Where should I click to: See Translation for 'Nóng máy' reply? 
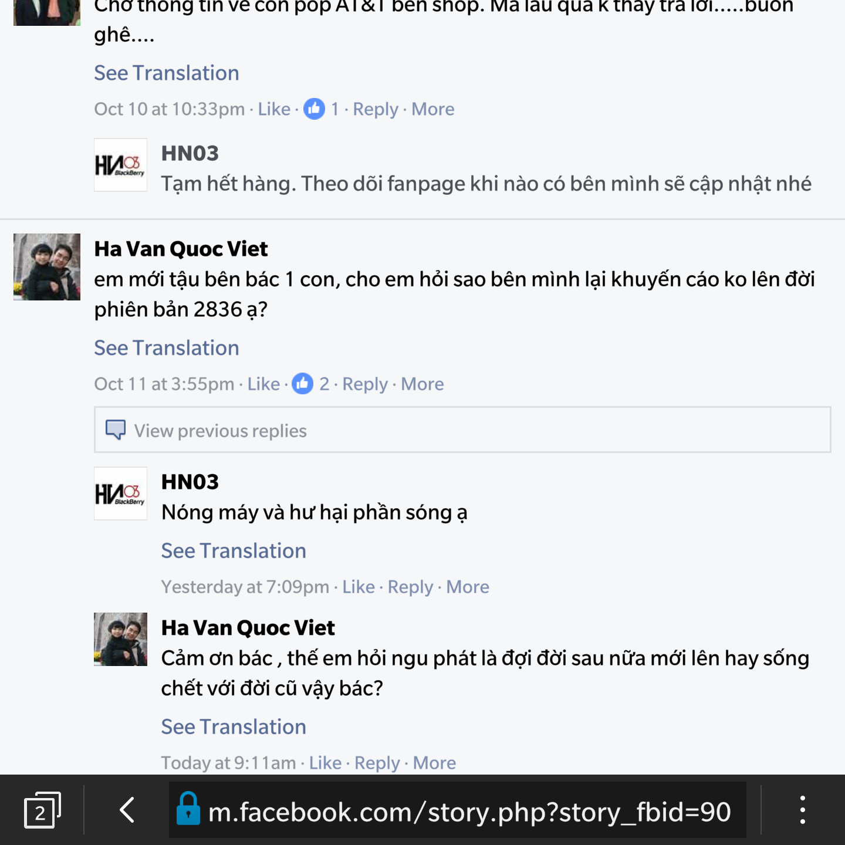point(234,551)
